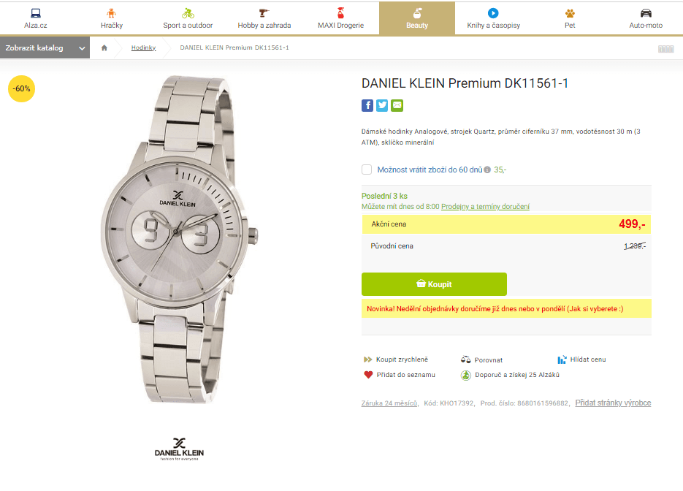Click info icon next to return option
The image size is (683, 491).
tap(487, 170)
